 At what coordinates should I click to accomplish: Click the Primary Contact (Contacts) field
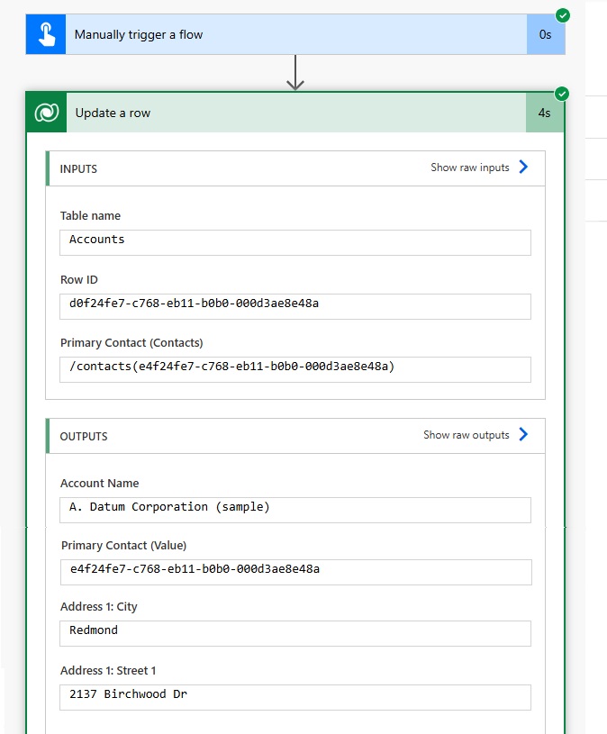point(295,369)
